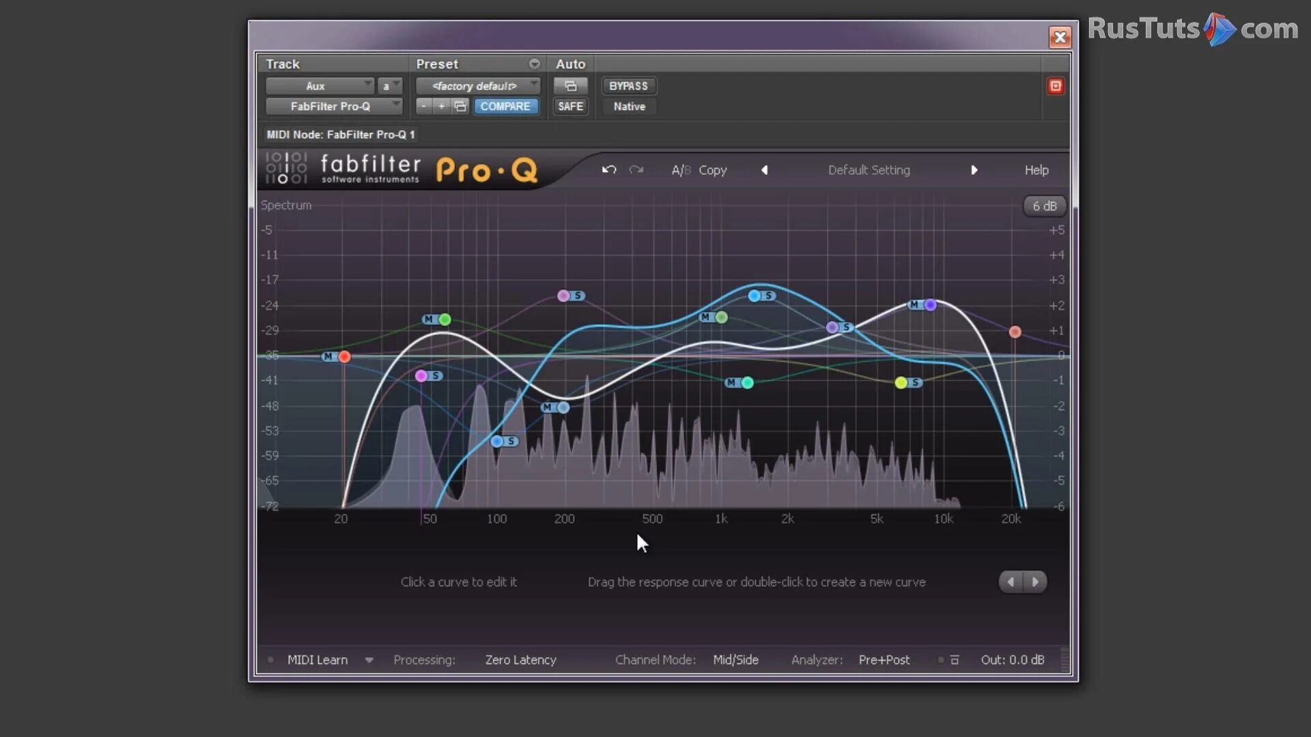Toggle the blue COMPARE button
Viewport: 1311px width, 737px height.
(505, 106)
